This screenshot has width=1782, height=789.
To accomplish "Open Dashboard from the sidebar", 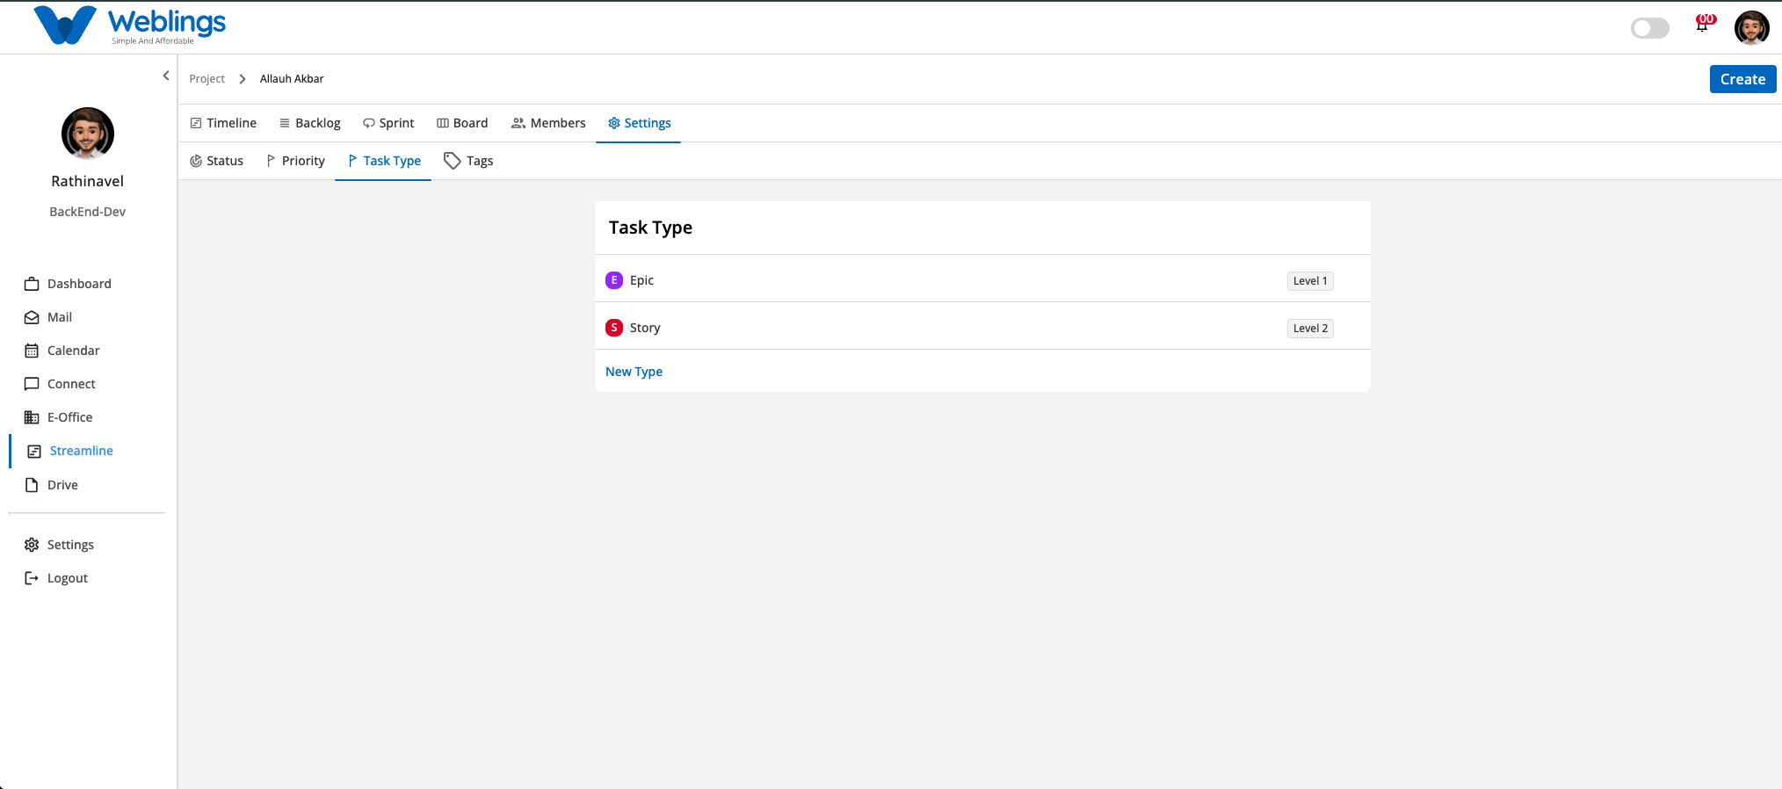I will coord(79,284).
